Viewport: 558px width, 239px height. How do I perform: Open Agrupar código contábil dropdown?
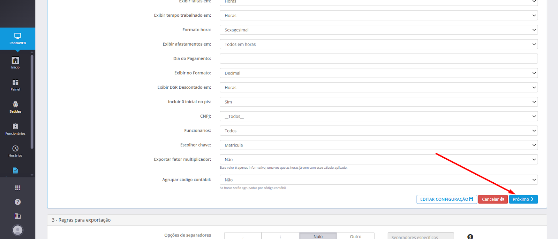tap(379, 180)
